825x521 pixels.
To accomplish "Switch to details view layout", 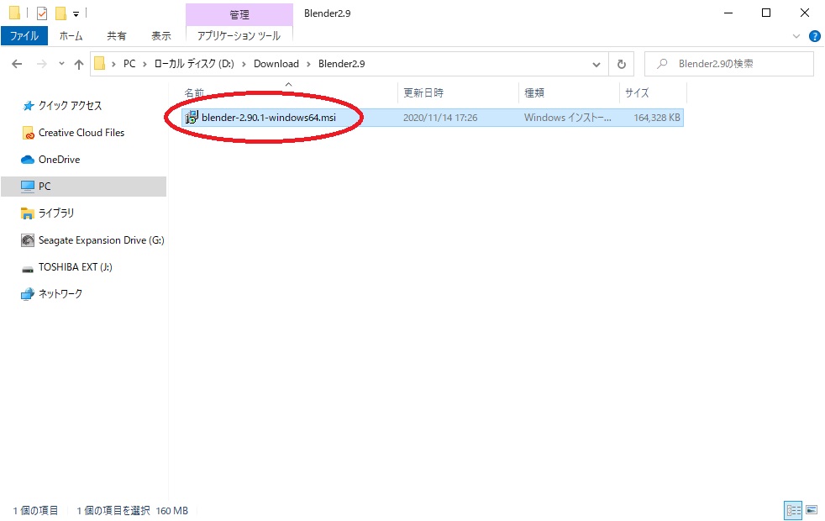I will (x=793, y=510).
